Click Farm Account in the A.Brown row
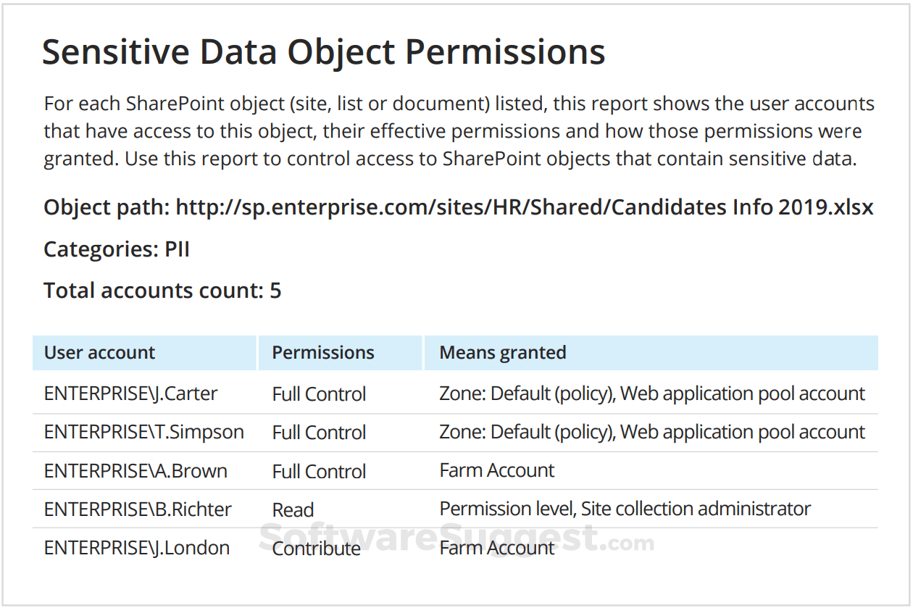Viewport: 913px width, 608px height. coord(496,470)
